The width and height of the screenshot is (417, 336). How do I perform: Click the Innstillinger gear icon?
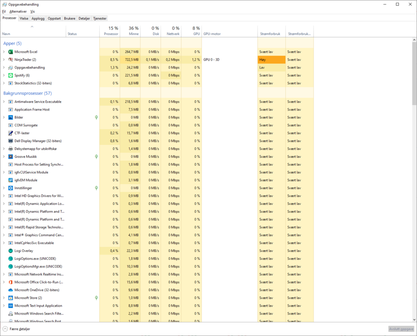click(11, 188)
